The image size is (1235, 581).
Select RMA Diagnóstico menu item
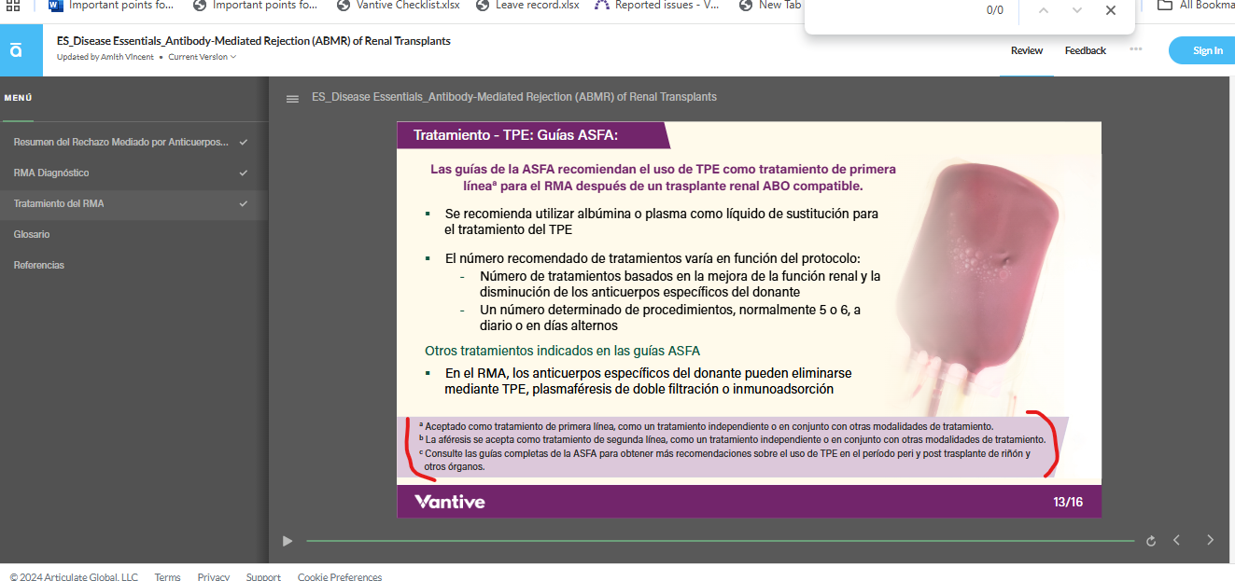(133, 173)
